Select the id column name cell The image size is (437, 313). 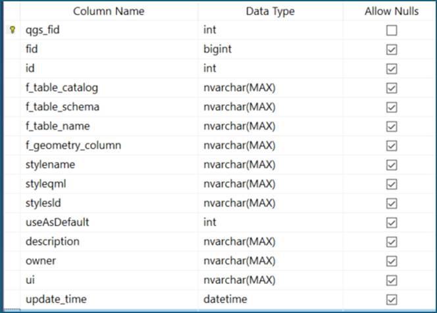(x=109, y=68)
